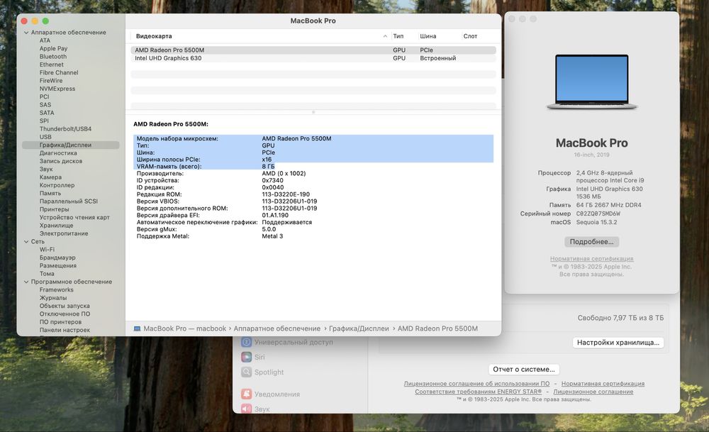Select Параллельный SCSI item
Image resolution: width=709 pixels, height=432 pixels.
click(69, 201)
